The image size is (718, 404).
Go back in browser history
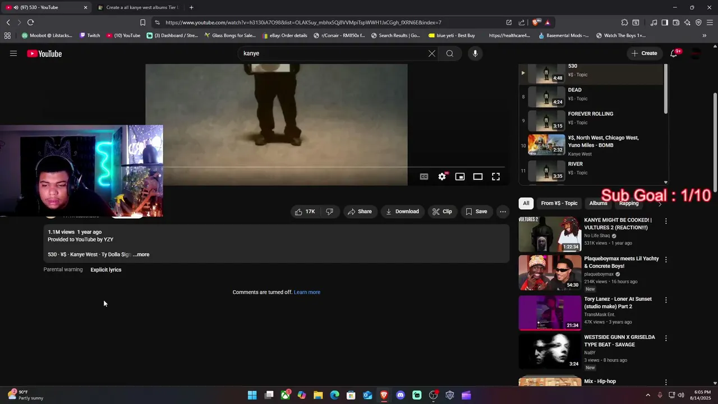point(8,22)
